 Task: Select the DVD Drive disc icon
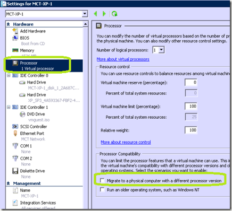(22, 115)
